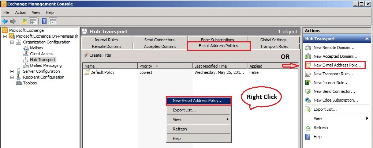Open the View menu in menu bar
This screenshot has height=148, width=373.
click(x=36, y=12)
